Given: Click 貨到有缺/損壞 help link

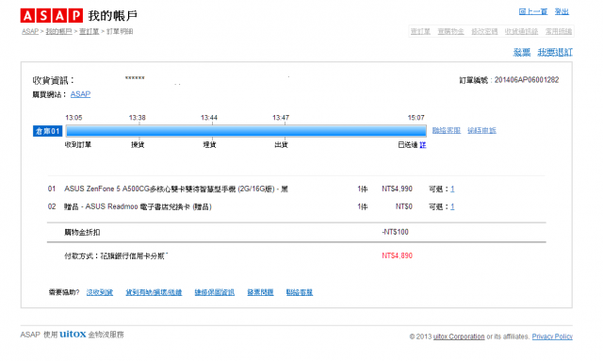Looking at the screenshot, I should [154, 292].
